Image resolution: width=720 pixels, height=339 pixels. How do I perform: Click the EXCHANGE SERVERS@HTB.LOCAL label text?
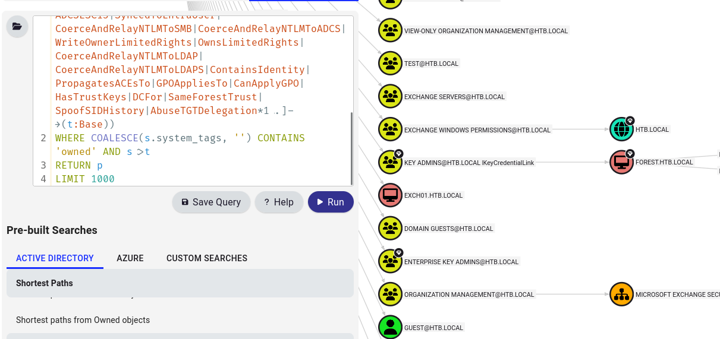454,97
